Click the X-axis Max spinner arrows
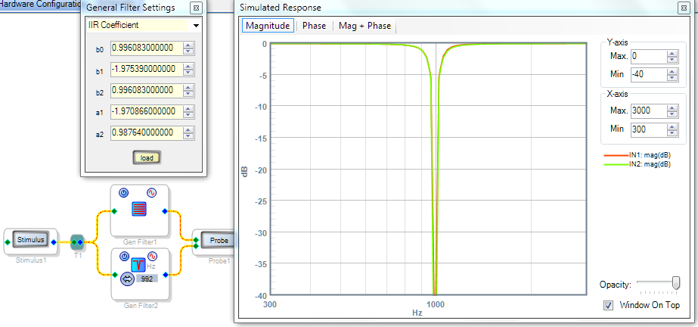 pos(672,111)
